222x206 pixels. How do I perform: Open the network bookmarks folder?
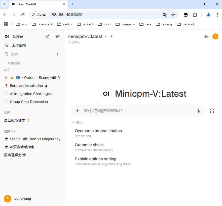click(x=186, y=24)
